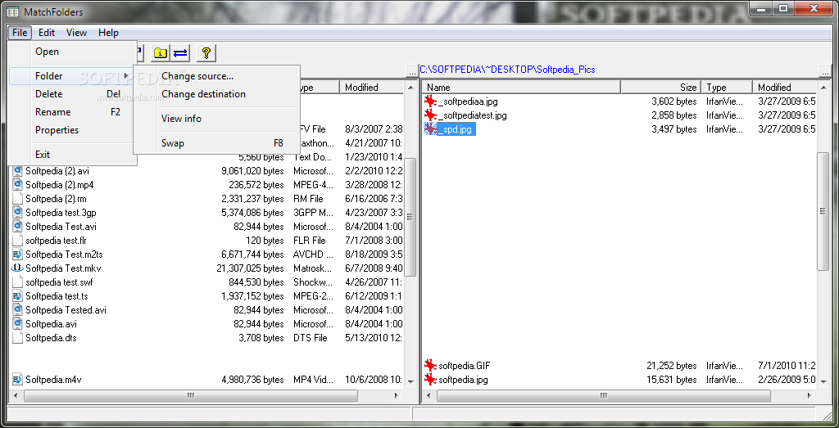Screen dimensions: 839x428
Task: Click the right pane's vertical scroll down arrow
Action: click(823, 381)
